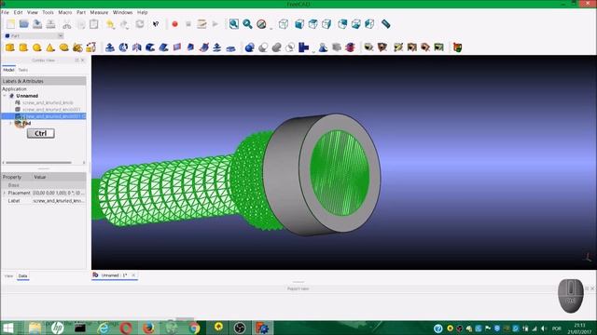Screen dimensions: 597x335
Task: Extrude the selected sketch
Action: [x=110, y=47]
